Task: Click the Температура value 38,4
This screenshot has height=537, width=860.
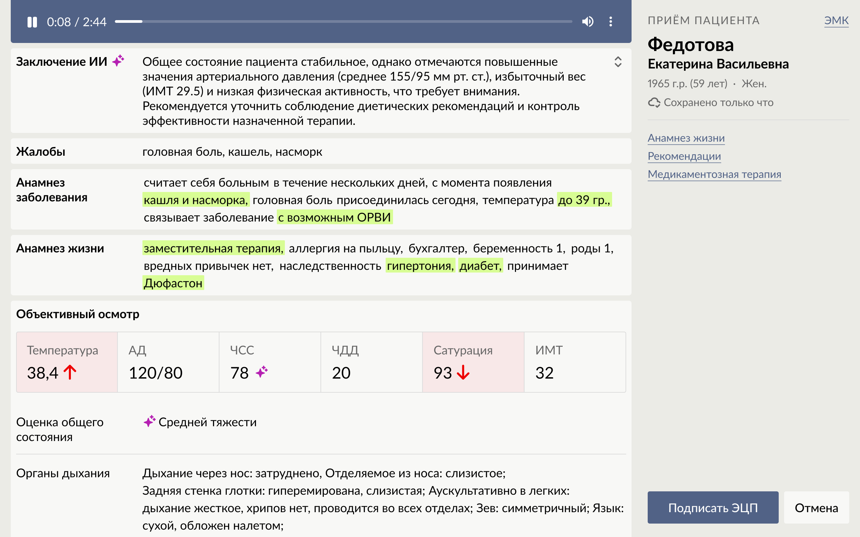Action: pos(42,373)
